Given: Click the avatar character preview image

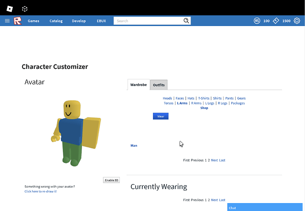Looking at the screenshot, I should pos(76,133).
